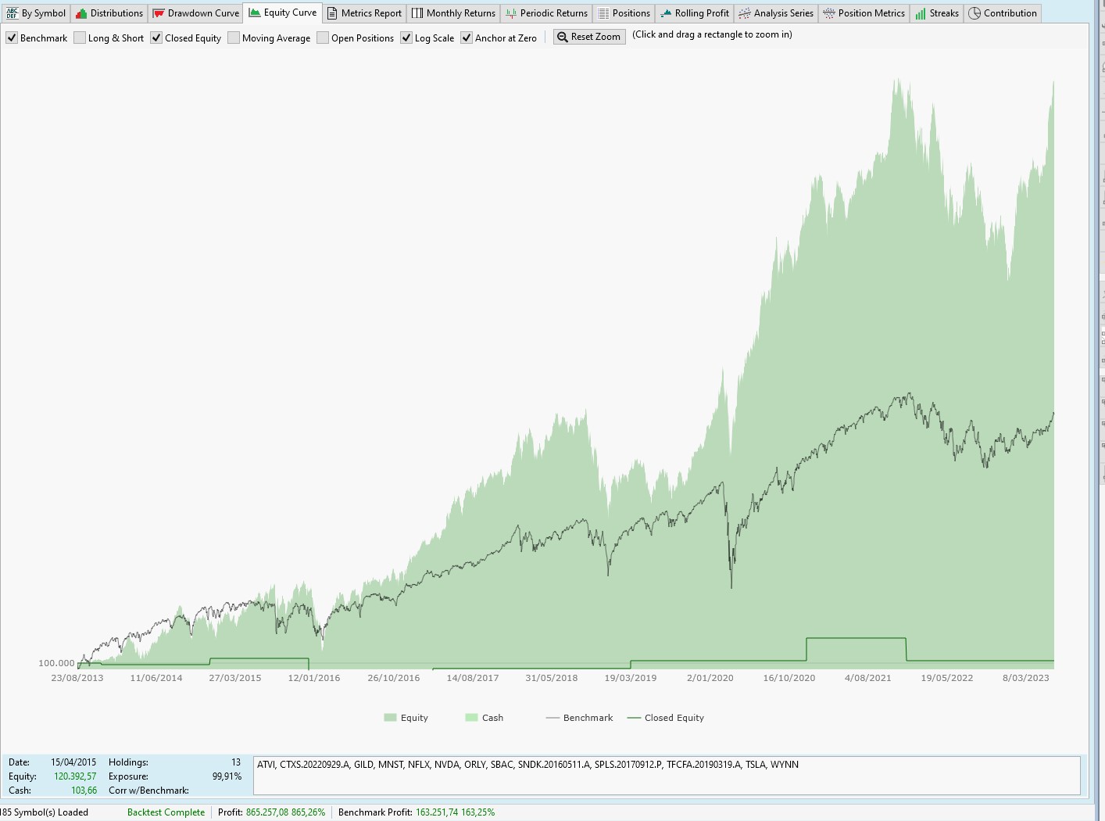Click the 4/08/2021 axis date

coord(868,678)
